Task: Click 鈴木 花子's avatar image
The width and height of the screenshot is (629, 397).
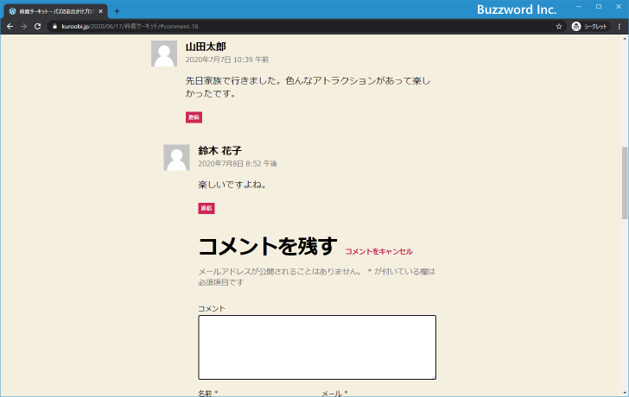Action: 176,157
